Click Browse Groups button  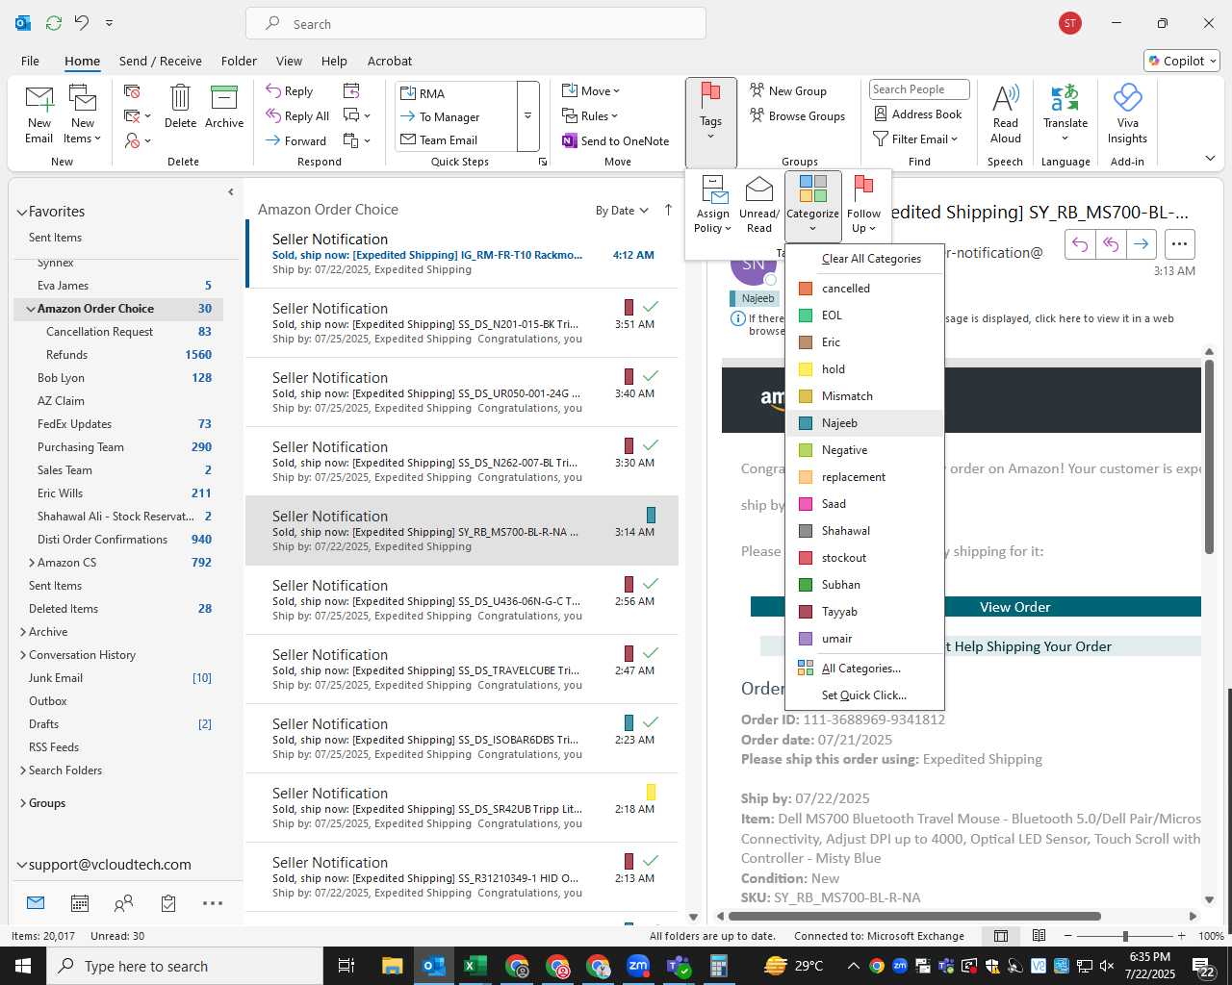point(798,115)
